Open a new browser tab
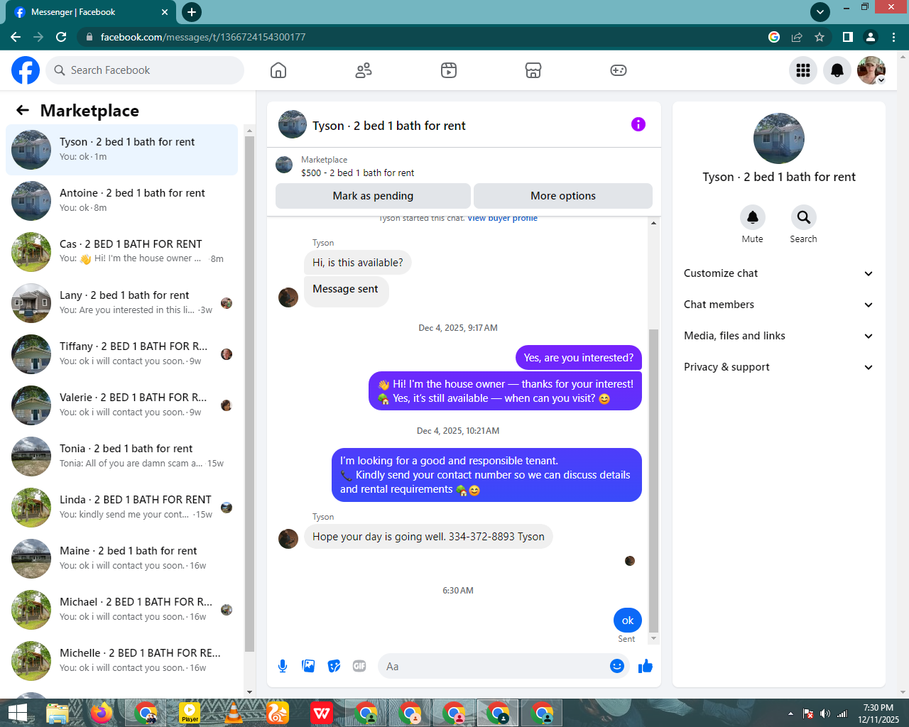 pos(192,11)
